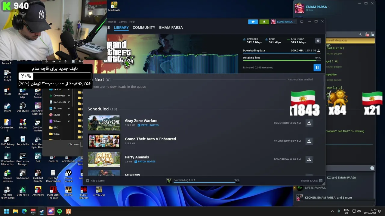Screen dimensions: 385x216
Task: Open the Windows Start menu
Action: pyautogui.click(x=6, y=211)
